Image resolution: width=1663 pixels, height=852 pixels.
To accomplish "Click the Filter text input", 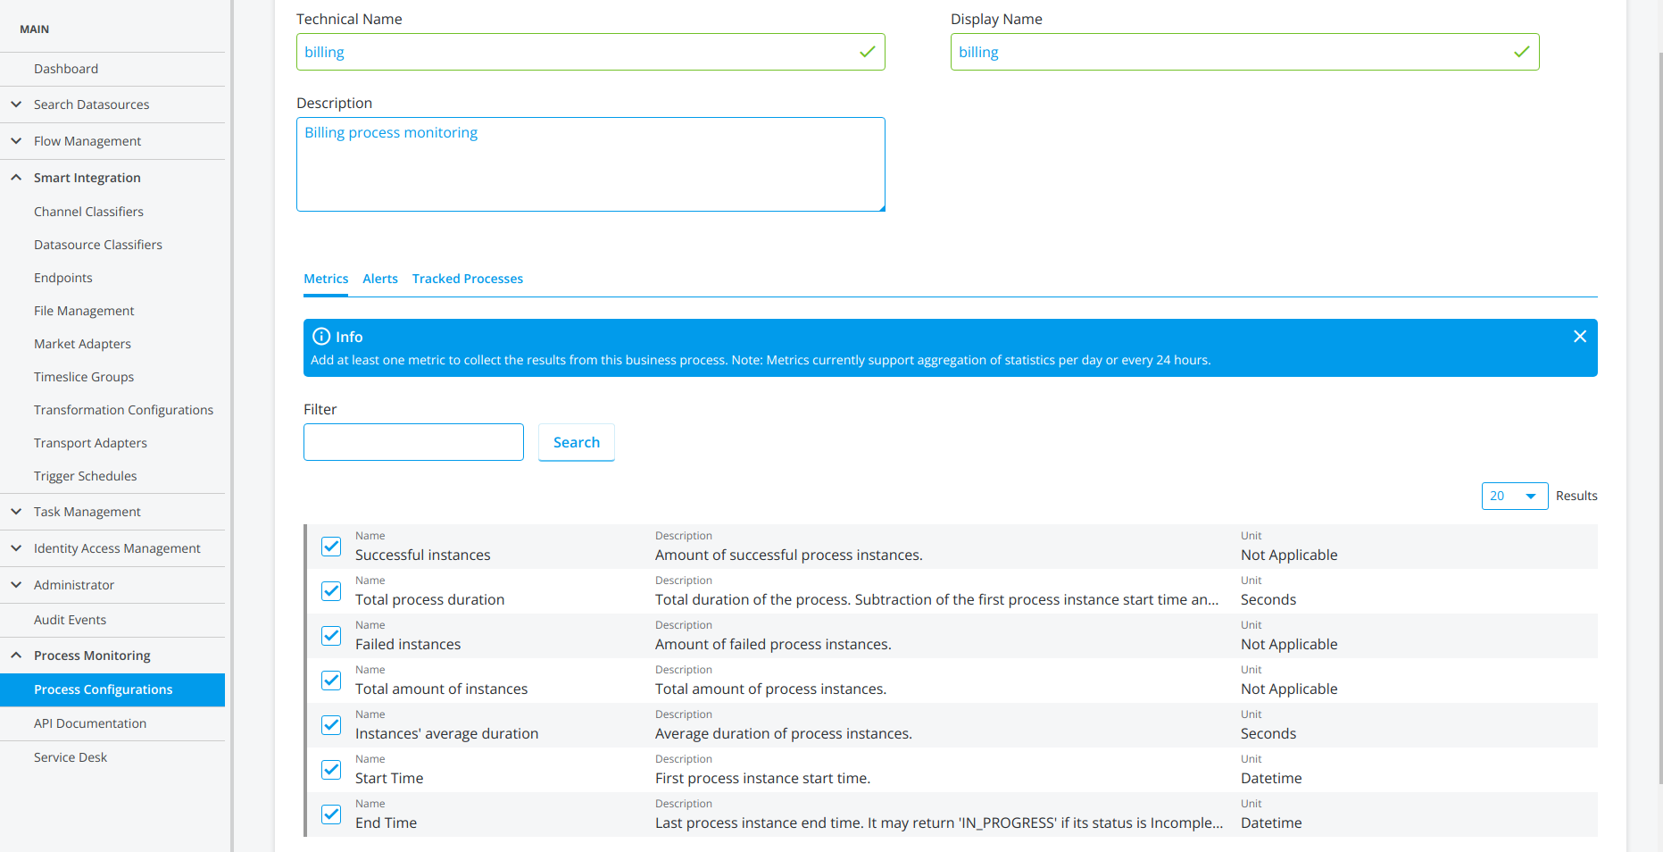I will 413,442.
